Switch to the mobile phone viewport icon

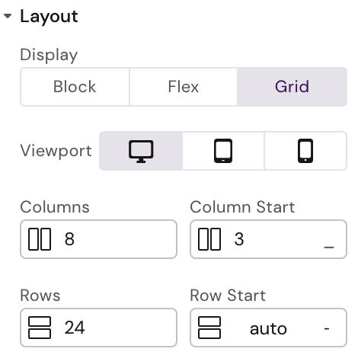(305, 151)
